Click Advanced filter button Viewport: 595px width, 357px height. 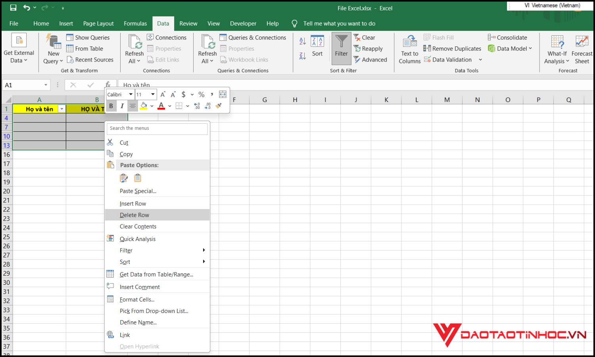pos(370,59)
